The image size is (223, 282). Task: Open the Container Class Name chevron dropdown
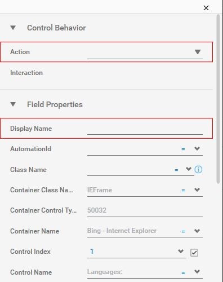[x=197, y=190]
